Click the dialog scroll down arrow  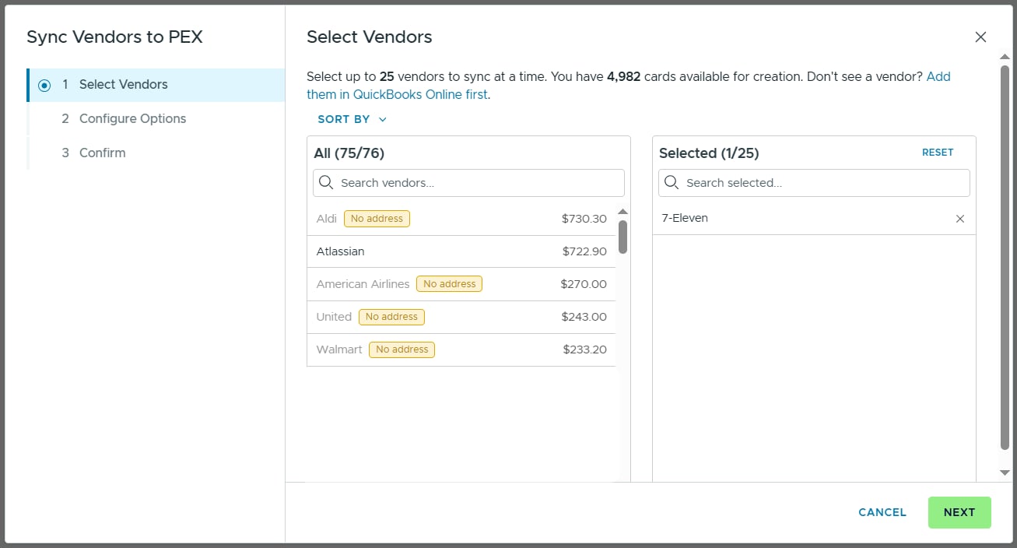coord(1005,472)
